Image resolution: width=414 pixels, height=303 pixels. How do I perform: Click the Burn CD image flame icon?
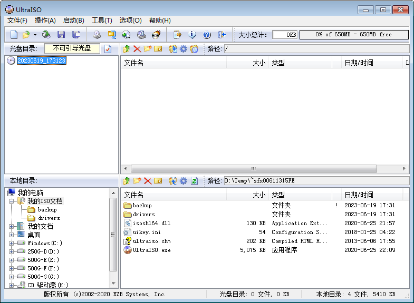[156, 35]
